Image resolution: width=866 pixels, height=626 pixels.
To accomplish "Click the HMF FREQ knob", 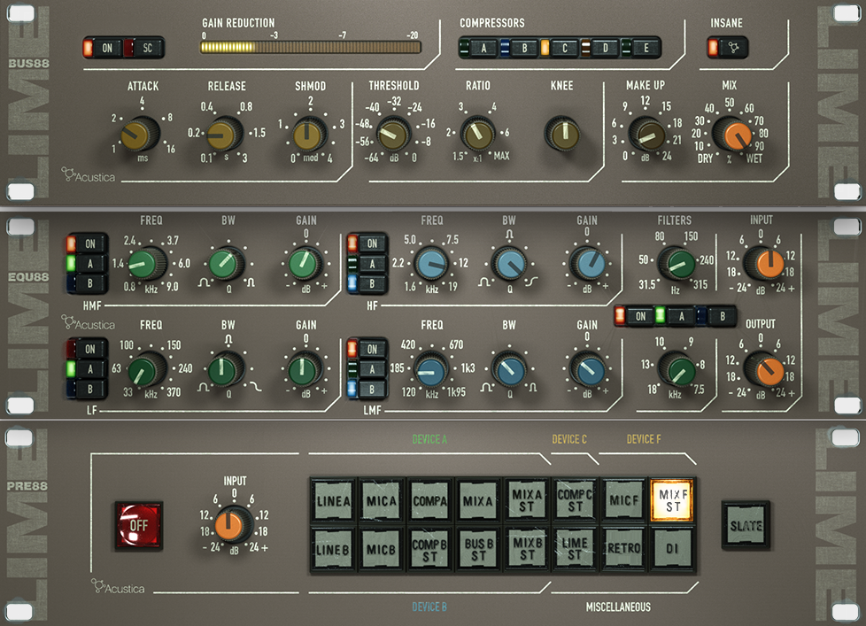I will click(148, 264).
